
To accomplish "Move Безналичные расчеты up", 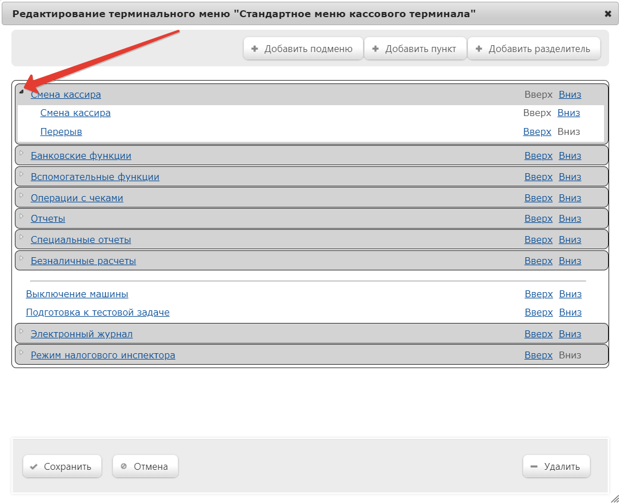I will (538, 261).
